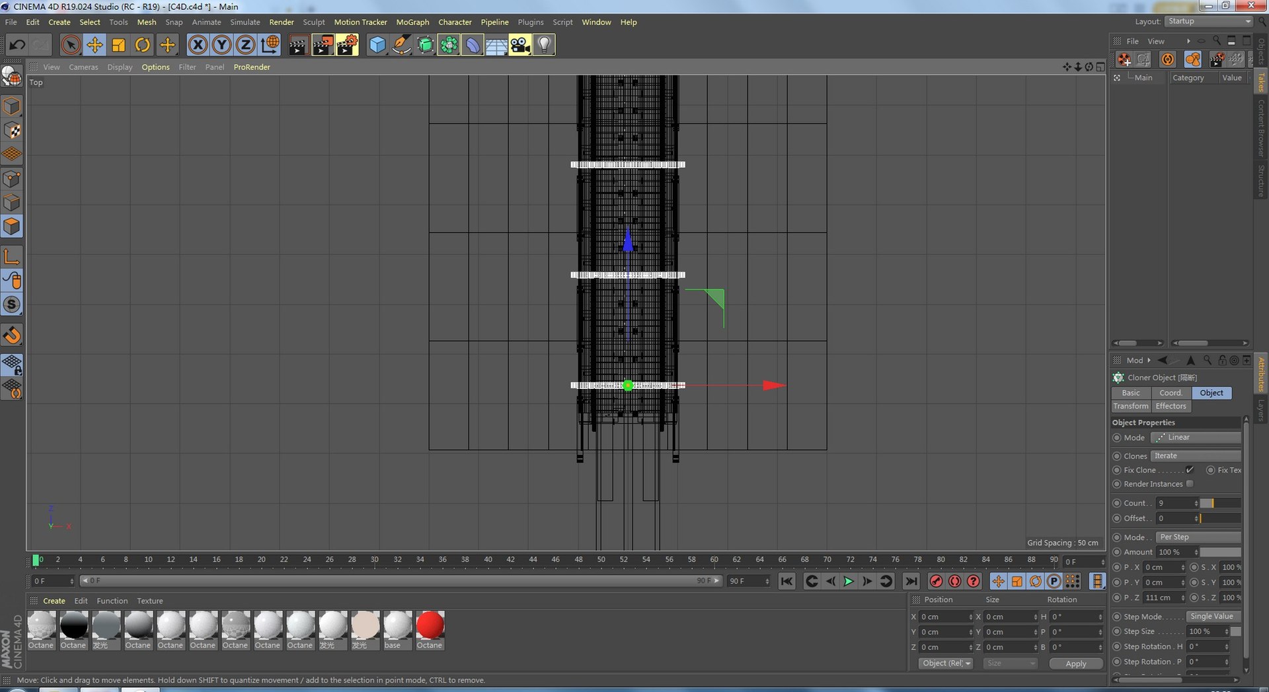
Task: Select the Live Selection tool
Action: (71, 45)
